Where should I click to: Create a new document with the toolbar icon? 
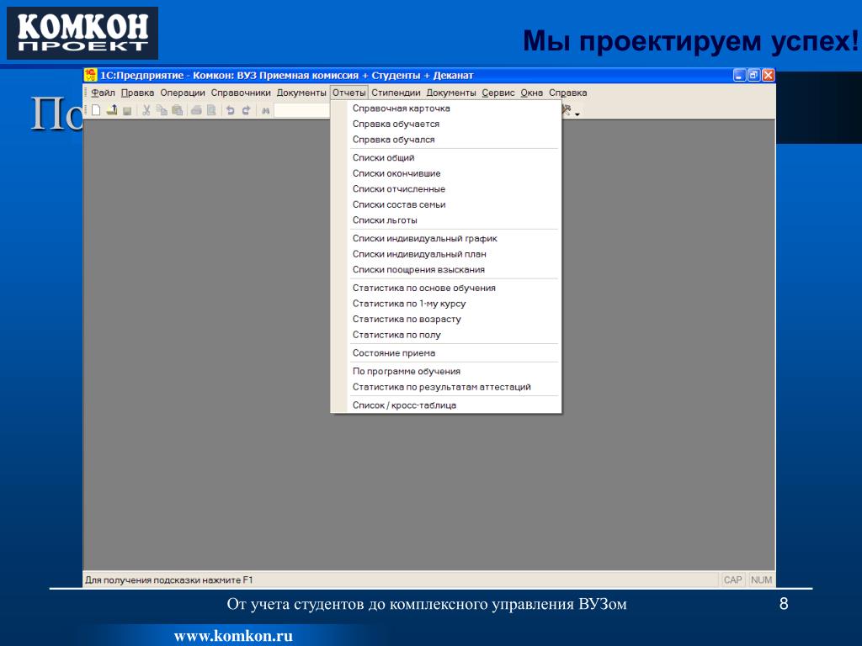96,110
